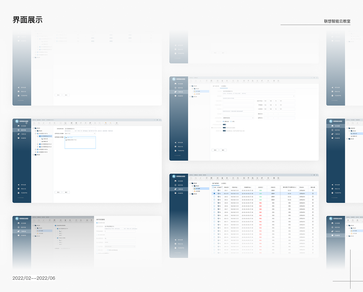Select 磁盘母盘 in the Win 11-C window sidebar
Viewport: 363px width, 292px height.
pos(22,130)
